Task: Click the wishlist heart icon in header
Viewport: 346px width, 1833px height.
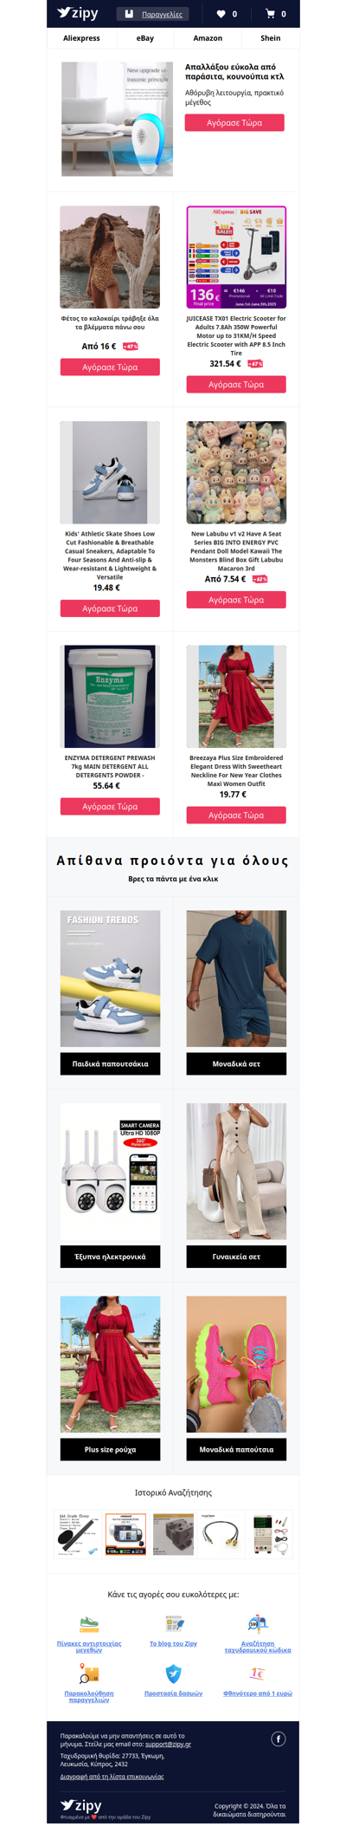Action: 221,14
